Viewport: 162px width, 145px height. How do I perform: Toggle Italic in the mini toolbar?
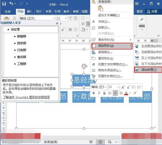99,93
